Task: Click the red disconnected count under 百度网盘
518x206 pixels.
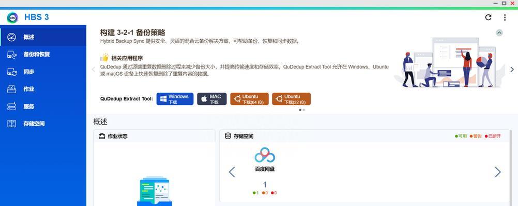Action: 274,193
